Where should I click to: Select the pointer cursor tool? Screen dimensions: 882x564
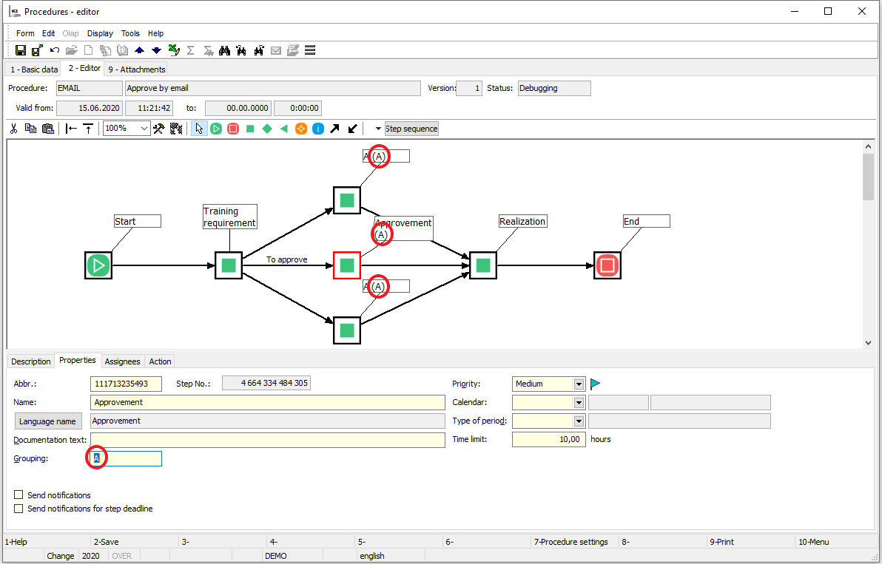click(199, 129)
